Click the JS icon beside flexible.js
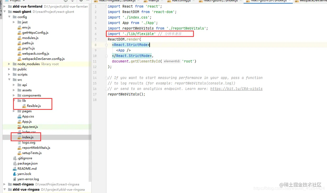327x193 pixels. pos(24,106)
